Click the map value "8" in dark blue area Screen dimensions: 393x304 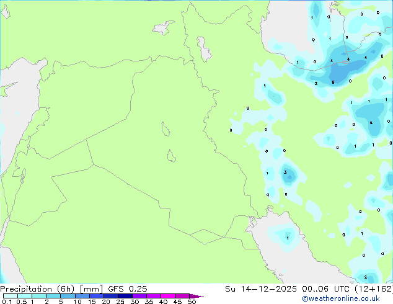[333, 83]
